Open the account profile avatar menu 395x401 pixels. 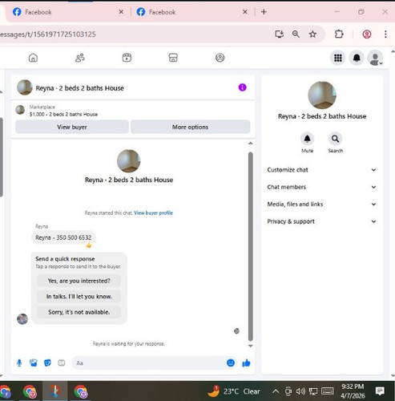pyautogui.click(x=375, y=58)
